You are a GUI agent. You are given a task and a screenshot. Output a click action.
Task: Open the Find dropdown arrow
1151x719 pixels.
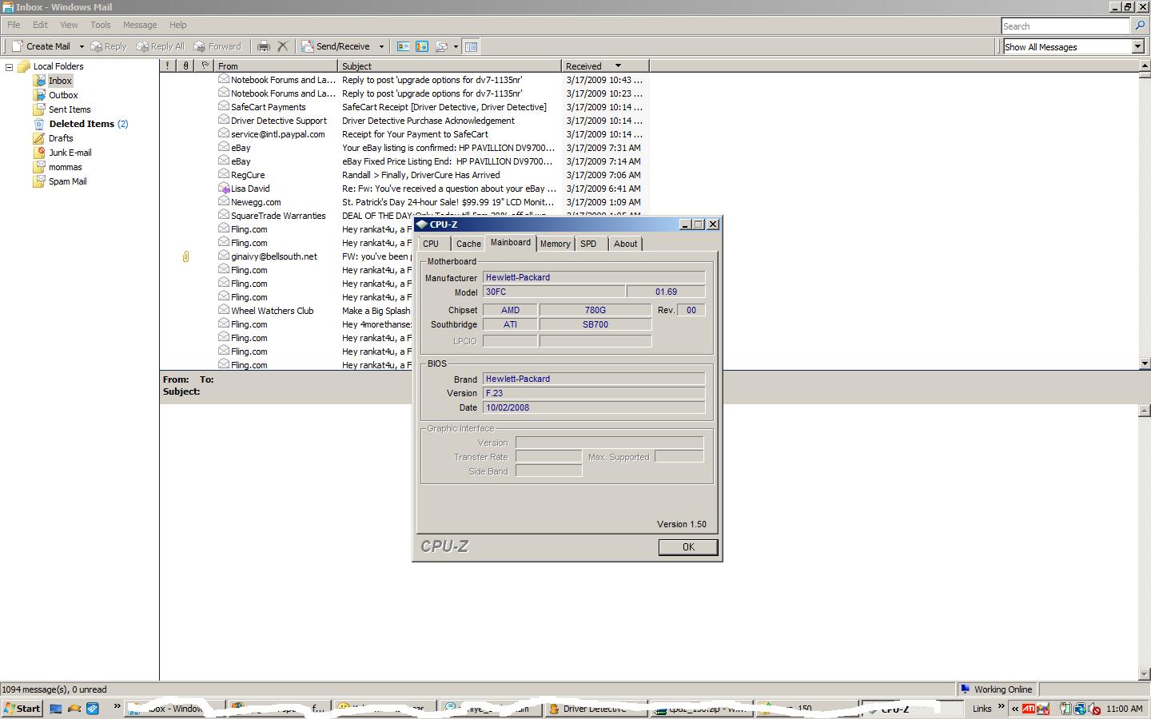coord(456,46)
